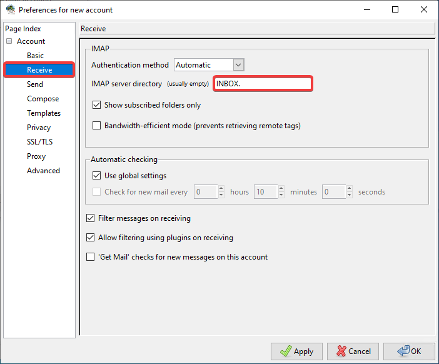This screenshot has width=439, height=364.
Task: Click the Claws Mail title bar icon
Action: pyautogui.click(x=10, y=10)
